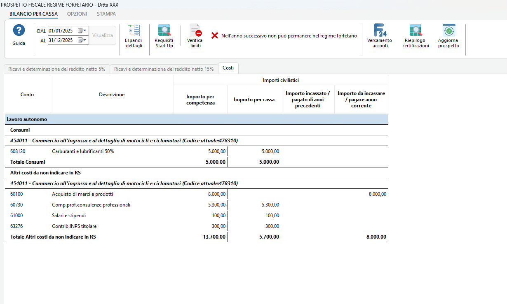The image size is (507, 304).
Task: Open Versamento acconti F24 icon
Action: pyautogui.click(x=380, y=31)
